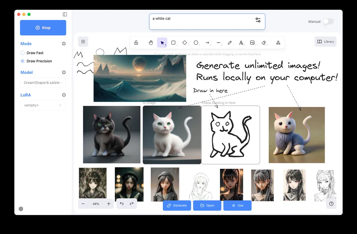
Task: Select the Ellipse shape tool
Action: click(196, 43)
